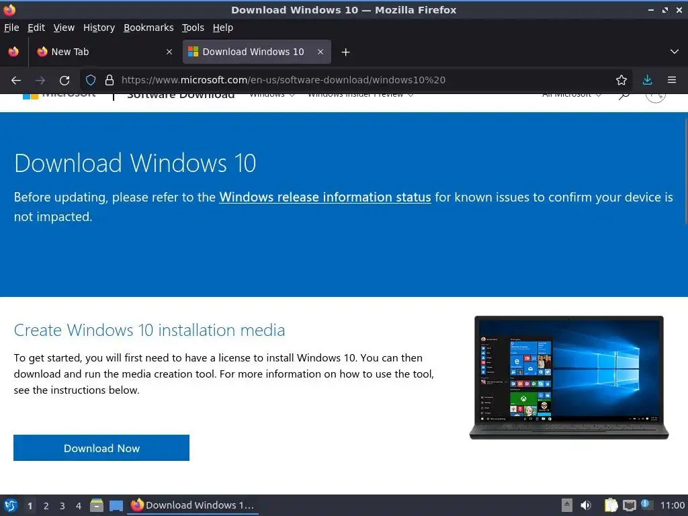Switch to workspace 1

(30, 506)
